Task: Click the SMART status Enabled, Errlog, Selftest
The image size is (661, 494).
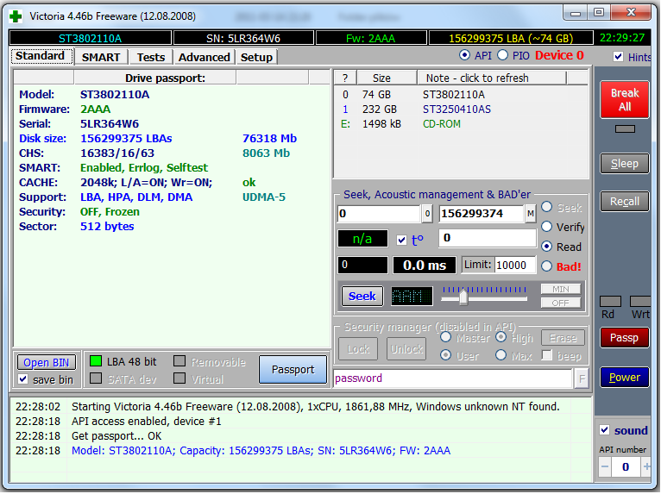Action: tap(144, 168)
